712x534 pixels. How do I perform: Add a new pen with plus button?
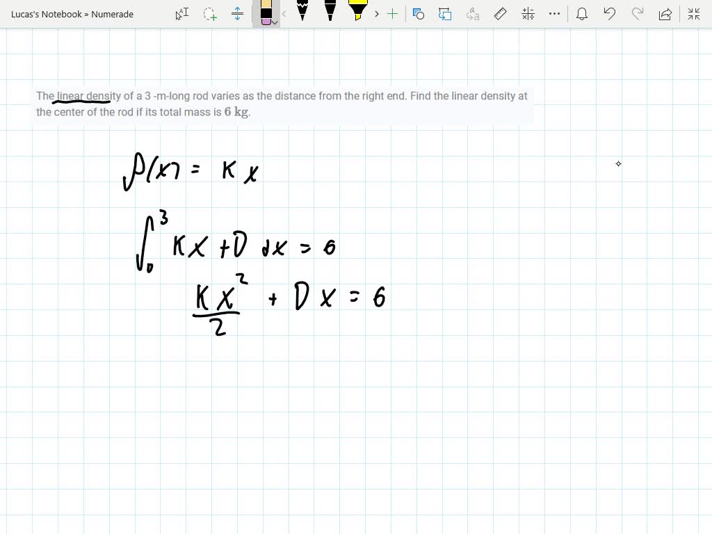pos(393,14)
